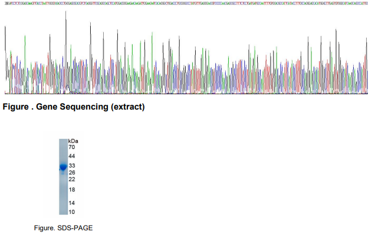Select the 10 kDa marker label
This screenshot has height=235, width=375.
[x=72, y=212]
